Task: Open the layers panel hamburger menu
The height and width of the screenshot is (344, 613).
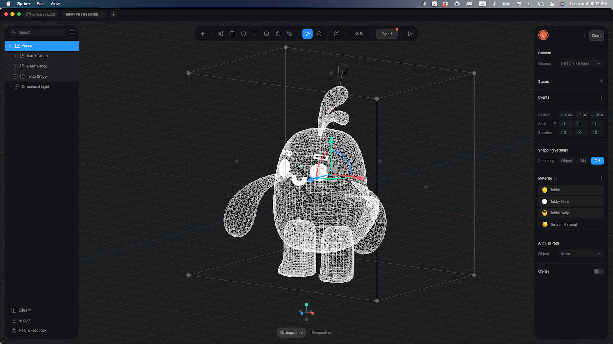Action: point(72,32)
